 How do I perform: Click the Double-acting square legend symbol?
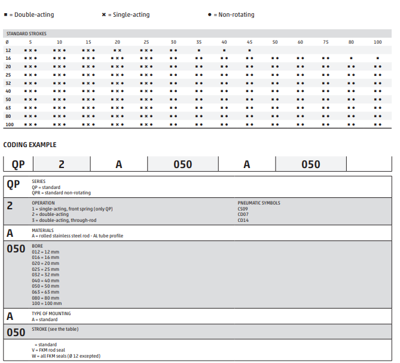[x=5, y=14]
